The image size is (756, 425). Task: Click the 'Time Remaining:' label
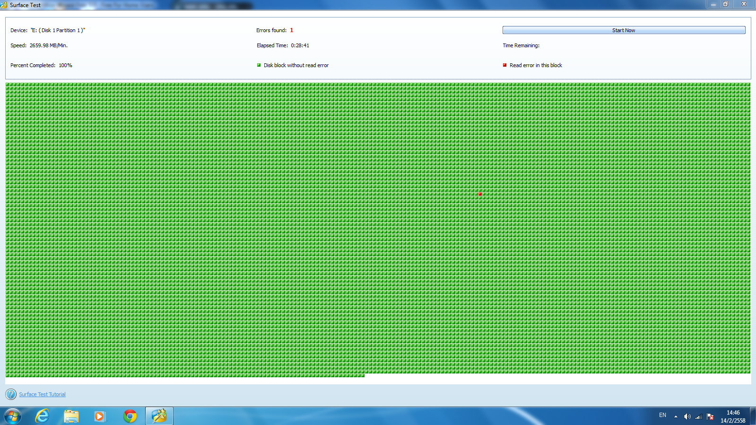[x=521, y=45]
